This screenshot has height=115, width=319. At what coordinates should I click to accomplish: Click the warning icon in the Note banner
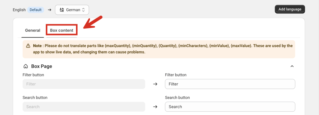point(28,46)
